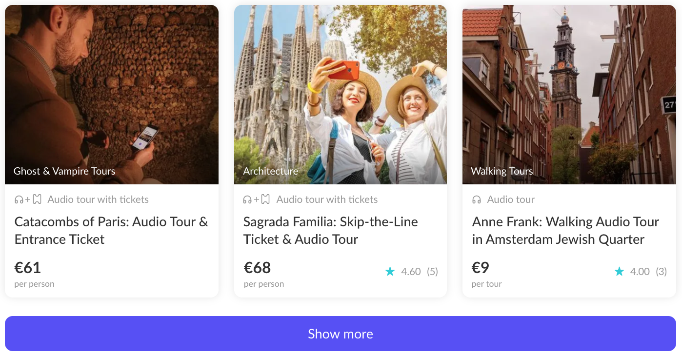
Task: Open Sagrada Familia Skip-the-Line tour title
Action: pyautogui.click(x=330, y=230)
